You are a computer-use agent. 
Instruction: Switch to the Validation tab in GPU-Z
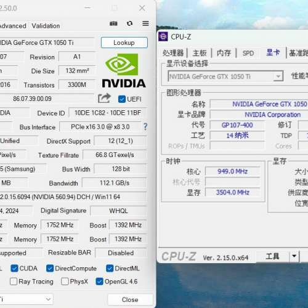46,26
